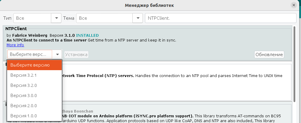Image resolution: width=301 pixels, height=123 pixels.
Task: Click the Все value in Тип filter
Action: (32, 18)
